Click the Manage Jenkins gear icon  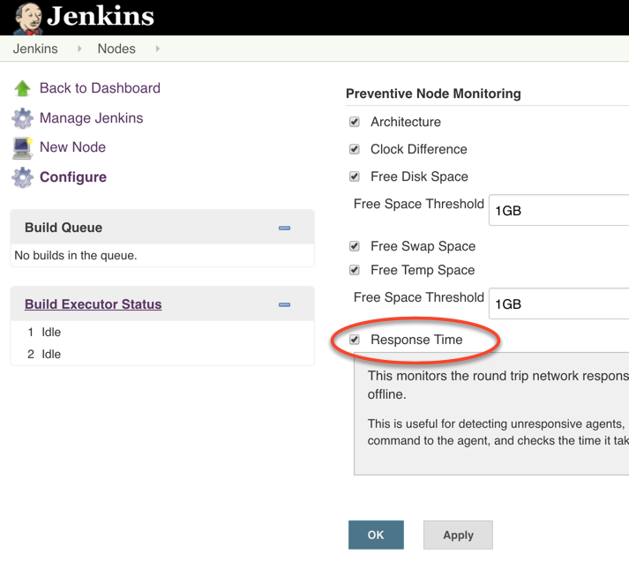(22, 118)
